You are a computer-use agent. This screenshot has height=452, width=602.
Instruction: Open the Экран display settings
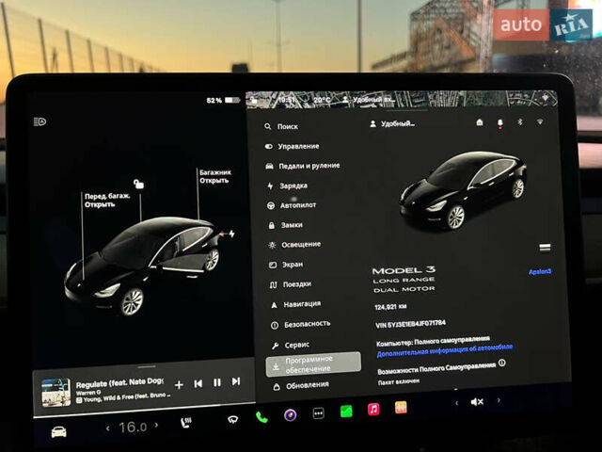tap(286, 265)
